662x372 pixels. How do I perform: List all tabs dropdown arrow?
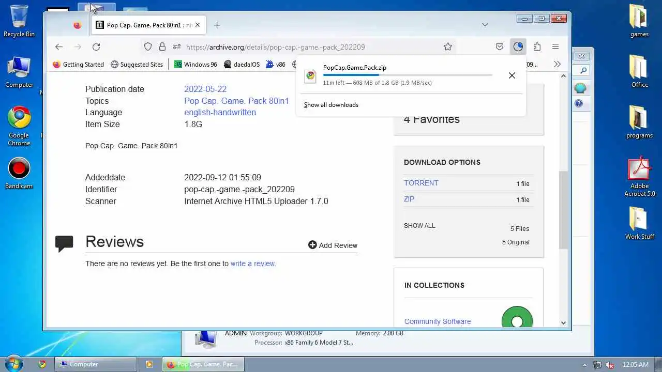tap(485, 25)
